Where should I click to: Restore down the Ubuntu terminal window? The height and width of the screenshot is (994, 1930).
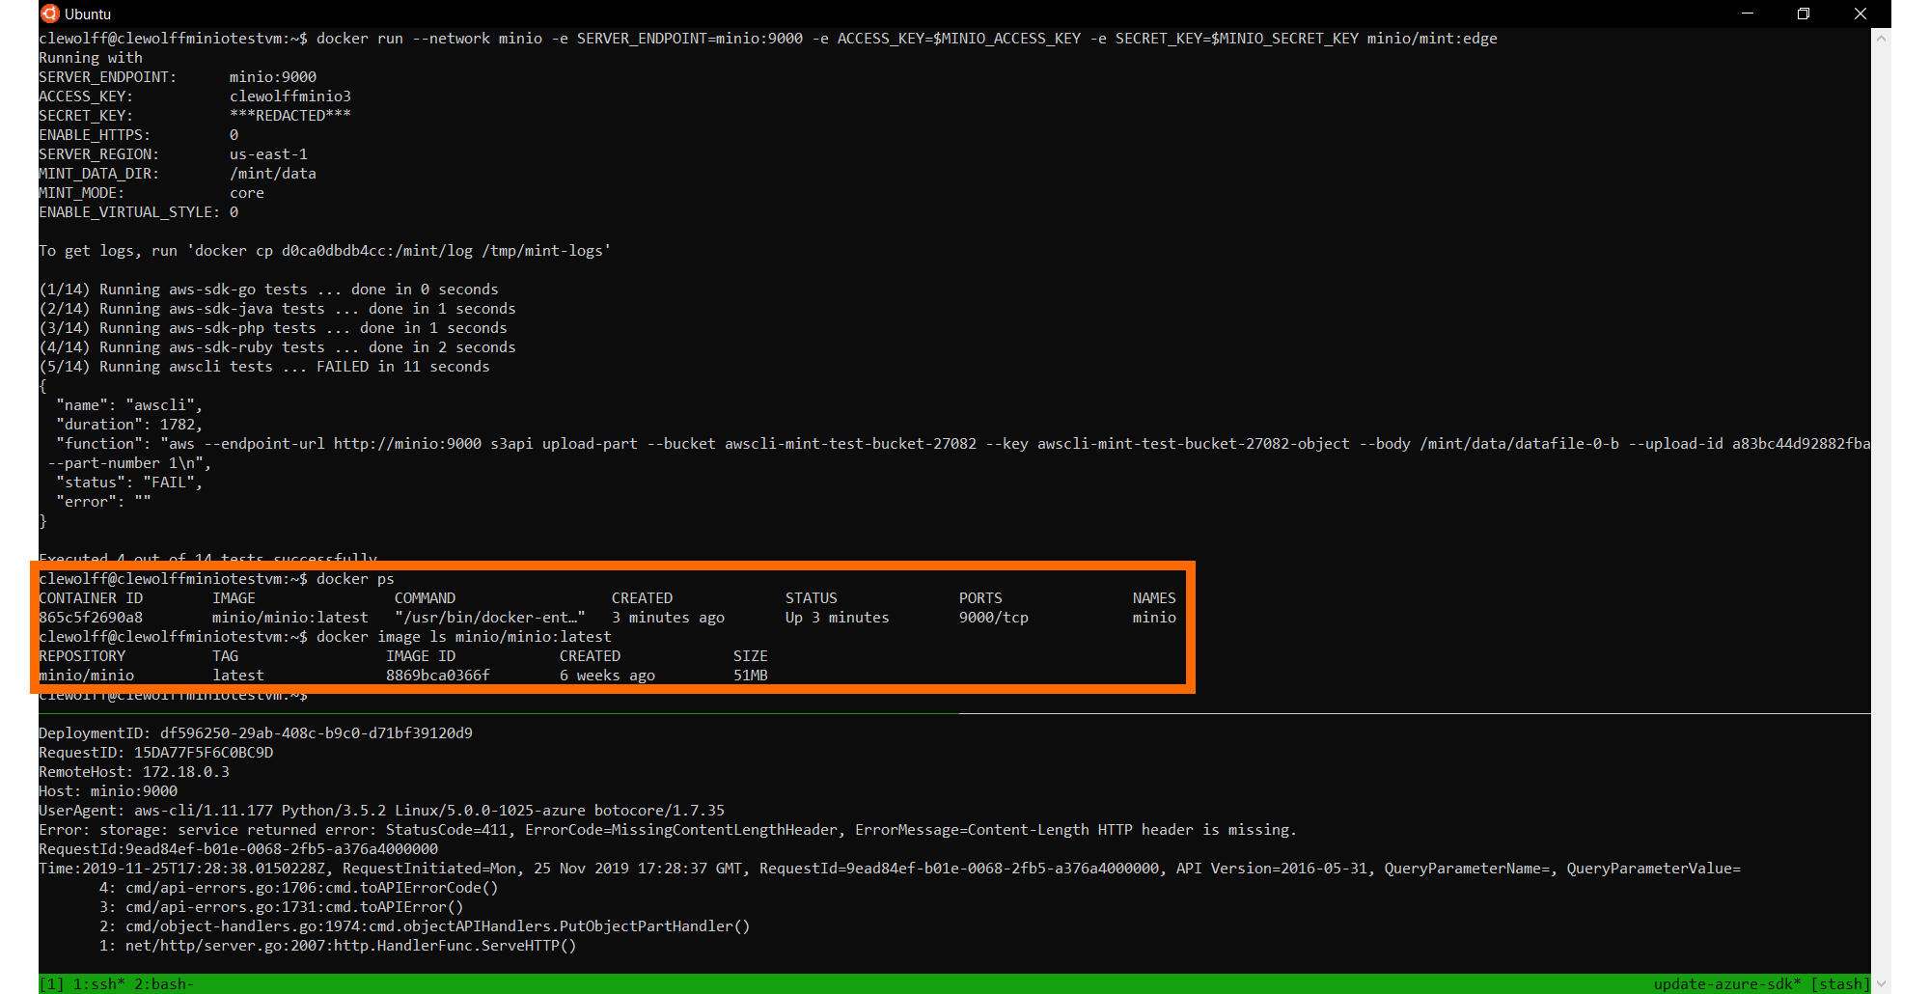point(1804,14)
